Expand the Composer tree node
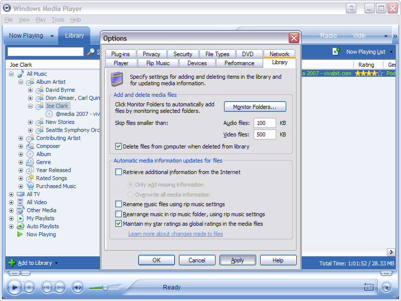The width and height of the screenshot is (401, 301). (21, 146)
